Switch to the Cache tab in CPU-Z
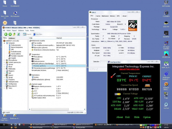Viewport: 172px width, 129px height. coord(98,16)
